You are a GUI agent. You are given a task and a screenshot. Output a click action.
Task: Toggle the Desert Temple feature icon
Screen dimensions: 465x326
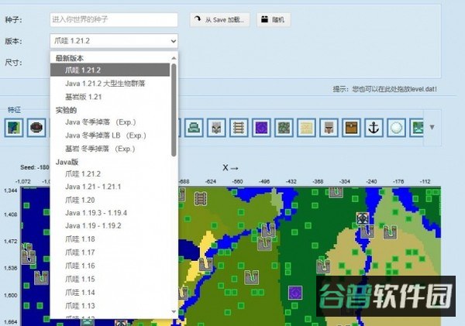(306, 128)
